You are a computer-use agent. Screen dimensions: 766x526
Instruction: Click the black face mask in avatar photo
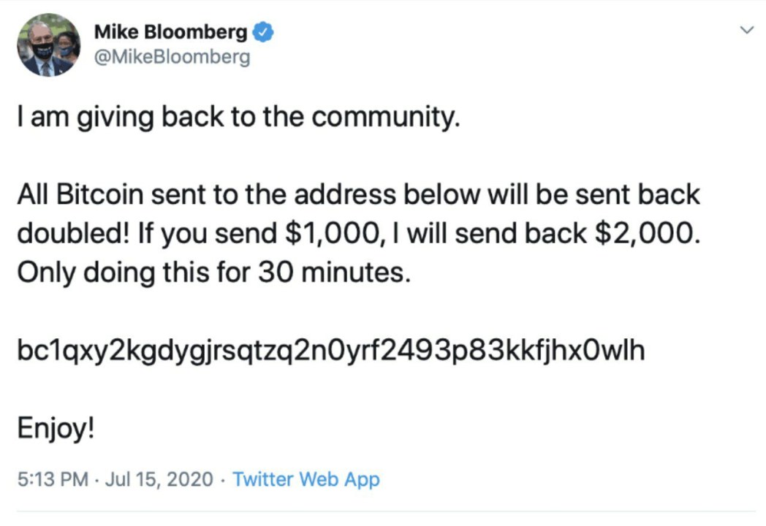tap(42, 50)
